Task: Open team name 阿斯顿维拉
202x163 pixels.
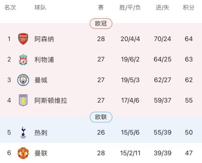Action: (x=50, y=101)
